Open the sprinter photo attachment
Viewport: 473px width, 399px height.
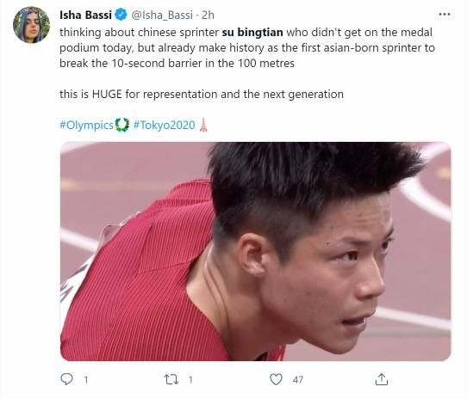pos(256,251)
